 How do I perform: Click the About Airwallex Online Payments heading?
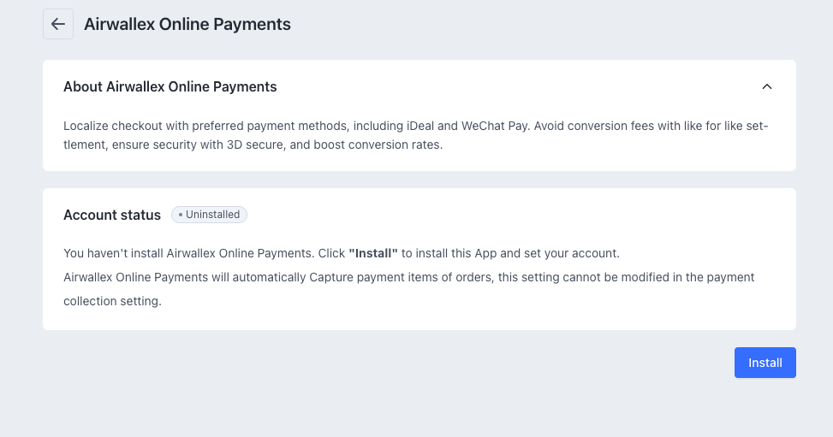(170, 86)
